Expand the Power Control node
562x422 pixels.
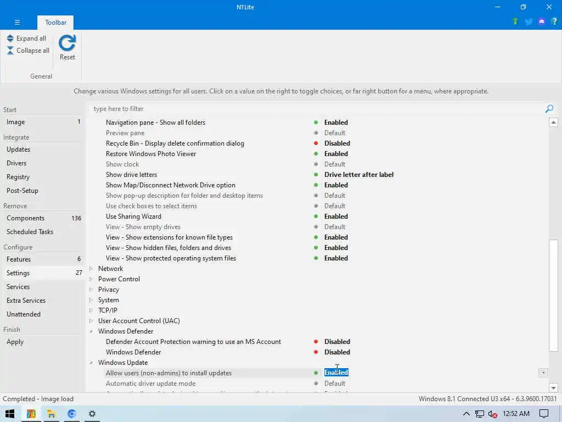click(x=91, y=279)
